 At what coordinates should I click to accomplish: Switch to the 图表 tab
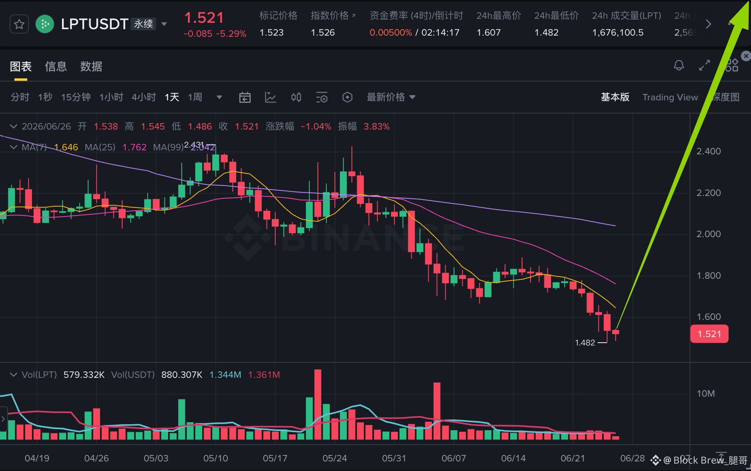[21, 66]
